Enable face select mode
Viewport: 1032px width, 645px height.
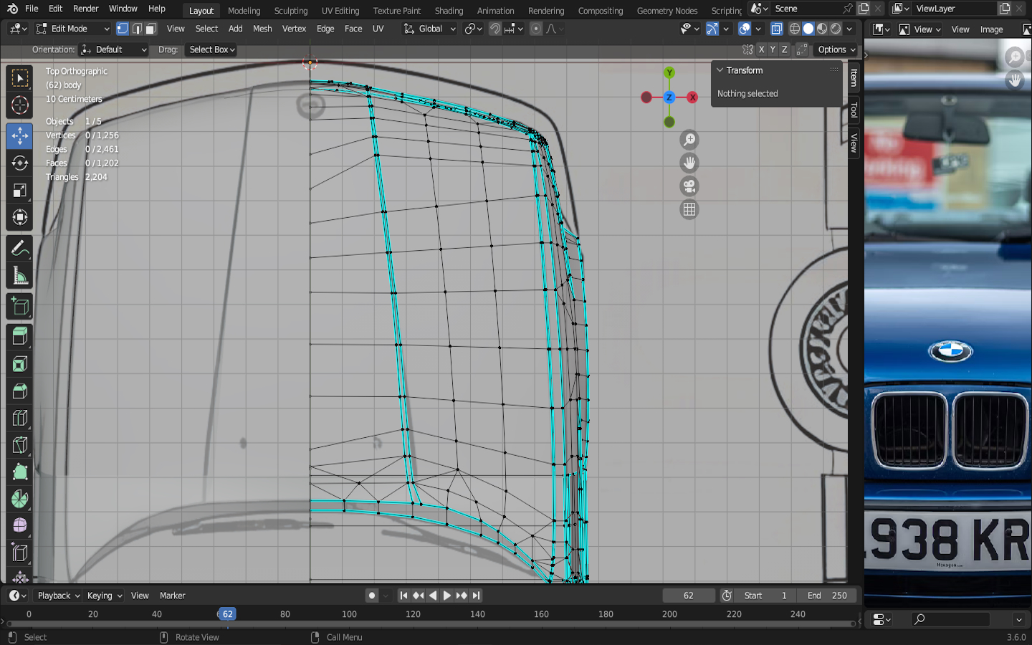(x=151, y=29)
